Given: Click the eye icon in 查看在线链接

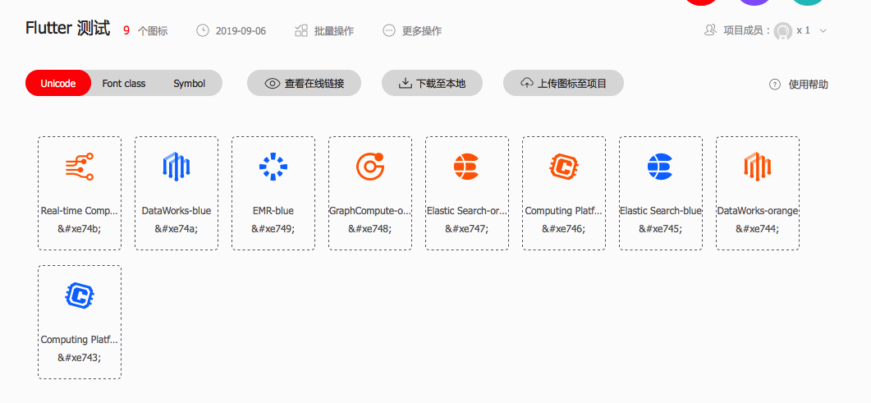Looking at the screenshot, I should (x=273, y=84).
